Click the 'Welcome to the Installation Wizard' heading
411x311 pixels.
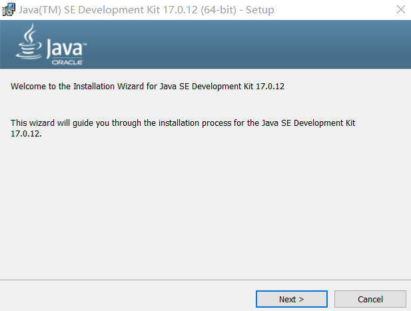click(x=147, y=86)
